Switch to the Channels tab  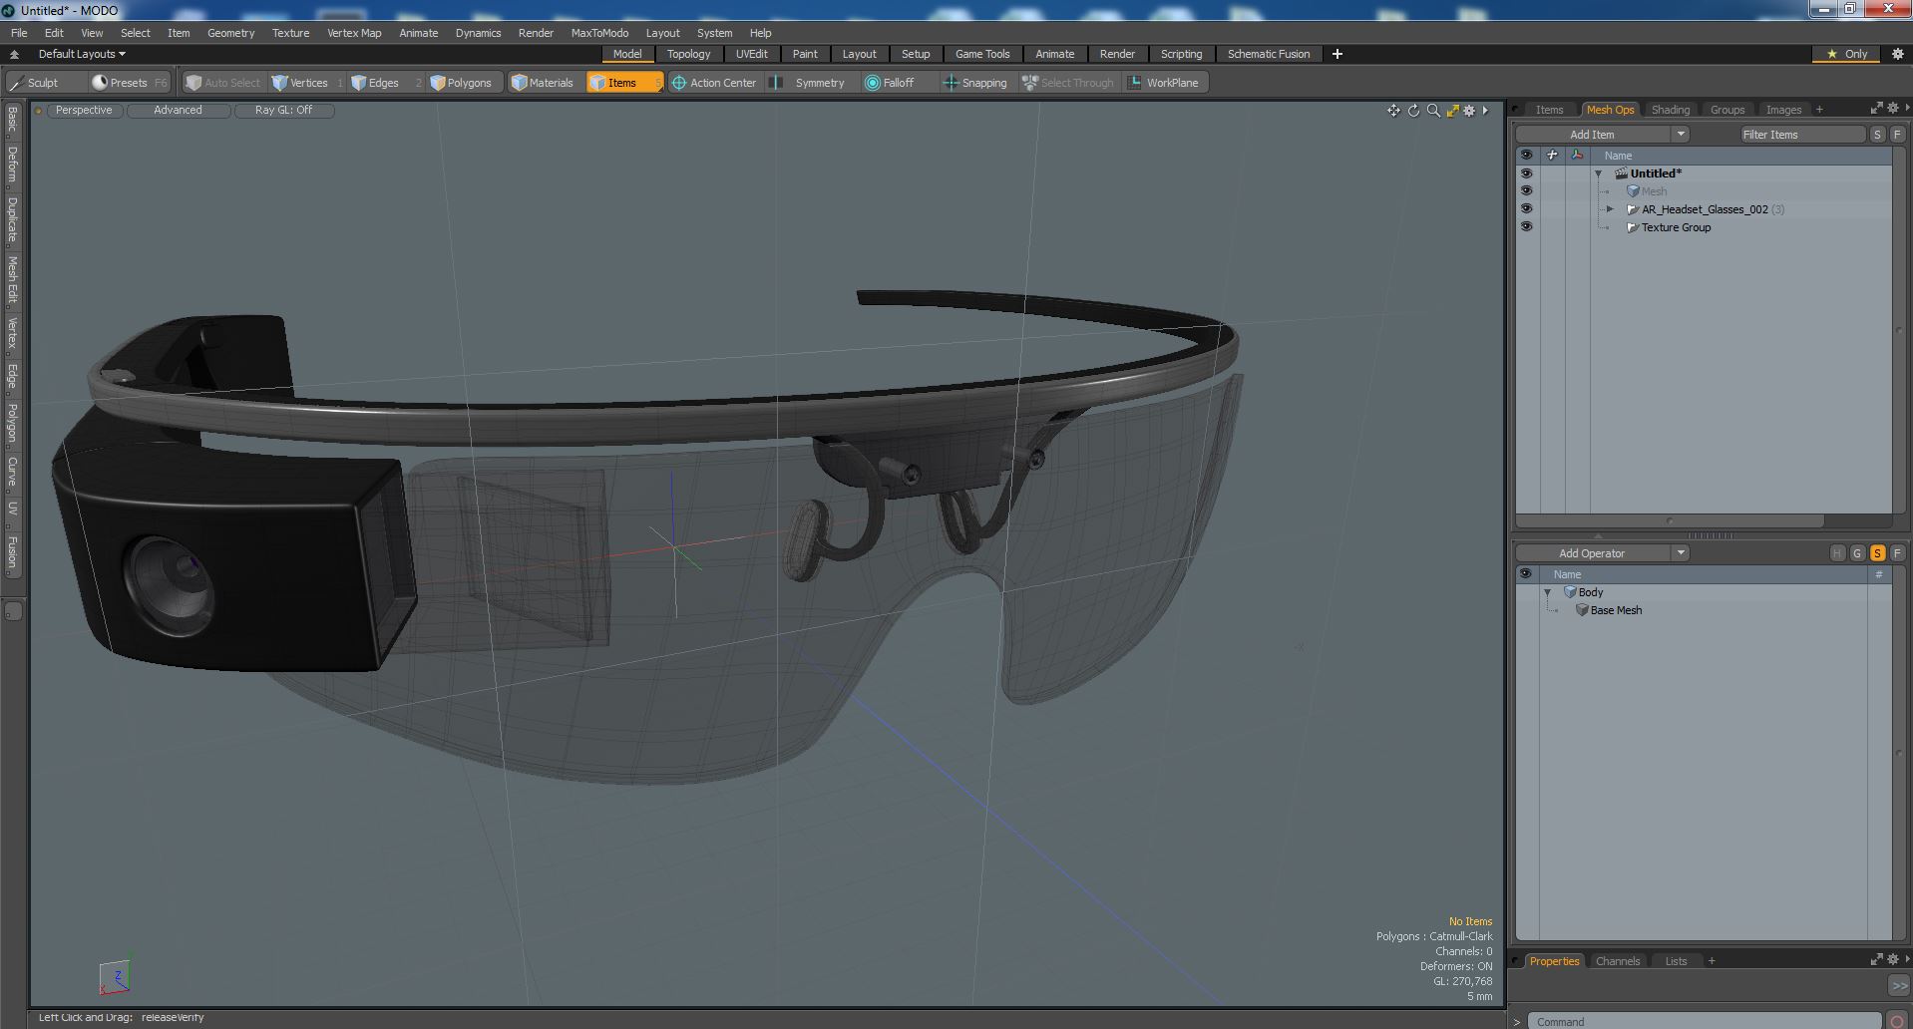pyautogui.click(x=1617, y=961)
